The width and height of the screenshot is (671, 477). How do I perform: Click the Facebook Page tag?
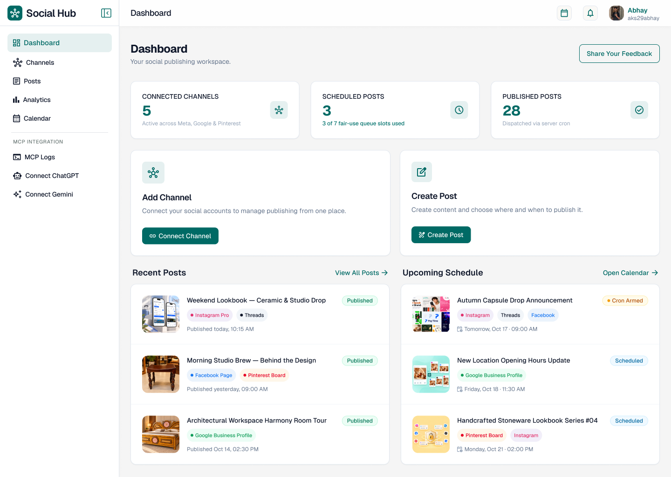tap(212, 375)
